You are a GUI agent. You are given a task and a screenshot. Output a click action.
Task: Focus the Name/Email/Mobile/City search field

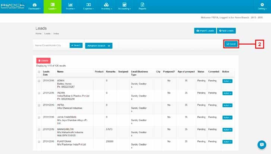pyautogui.click(x=51, y=45)
